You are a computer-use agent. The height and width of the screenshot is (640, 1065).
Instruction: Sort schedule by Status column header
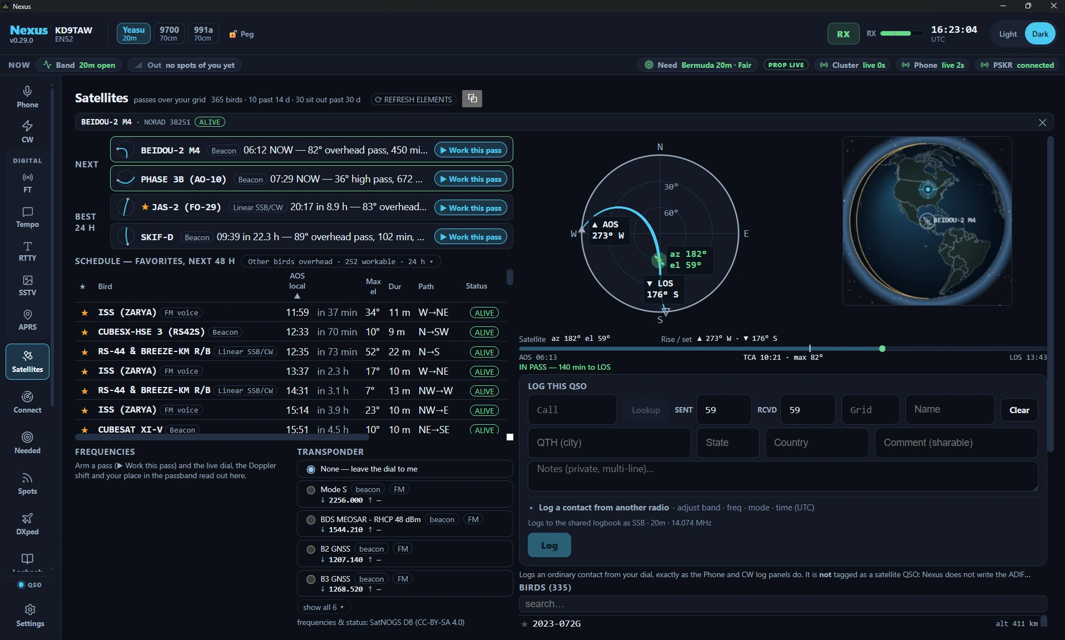coord(476,286)
